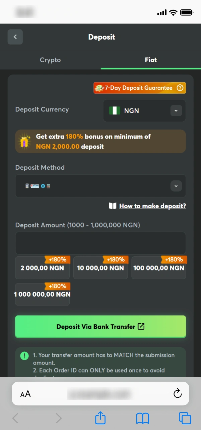Viewport: 201px width, 430px height.
Task: Select the Bank Transfer payment method icon
Action: click(34, 186)
